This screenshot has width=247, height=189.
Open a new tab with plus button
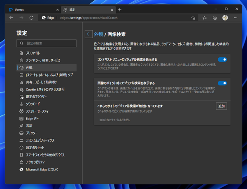(x=120, y=10)
